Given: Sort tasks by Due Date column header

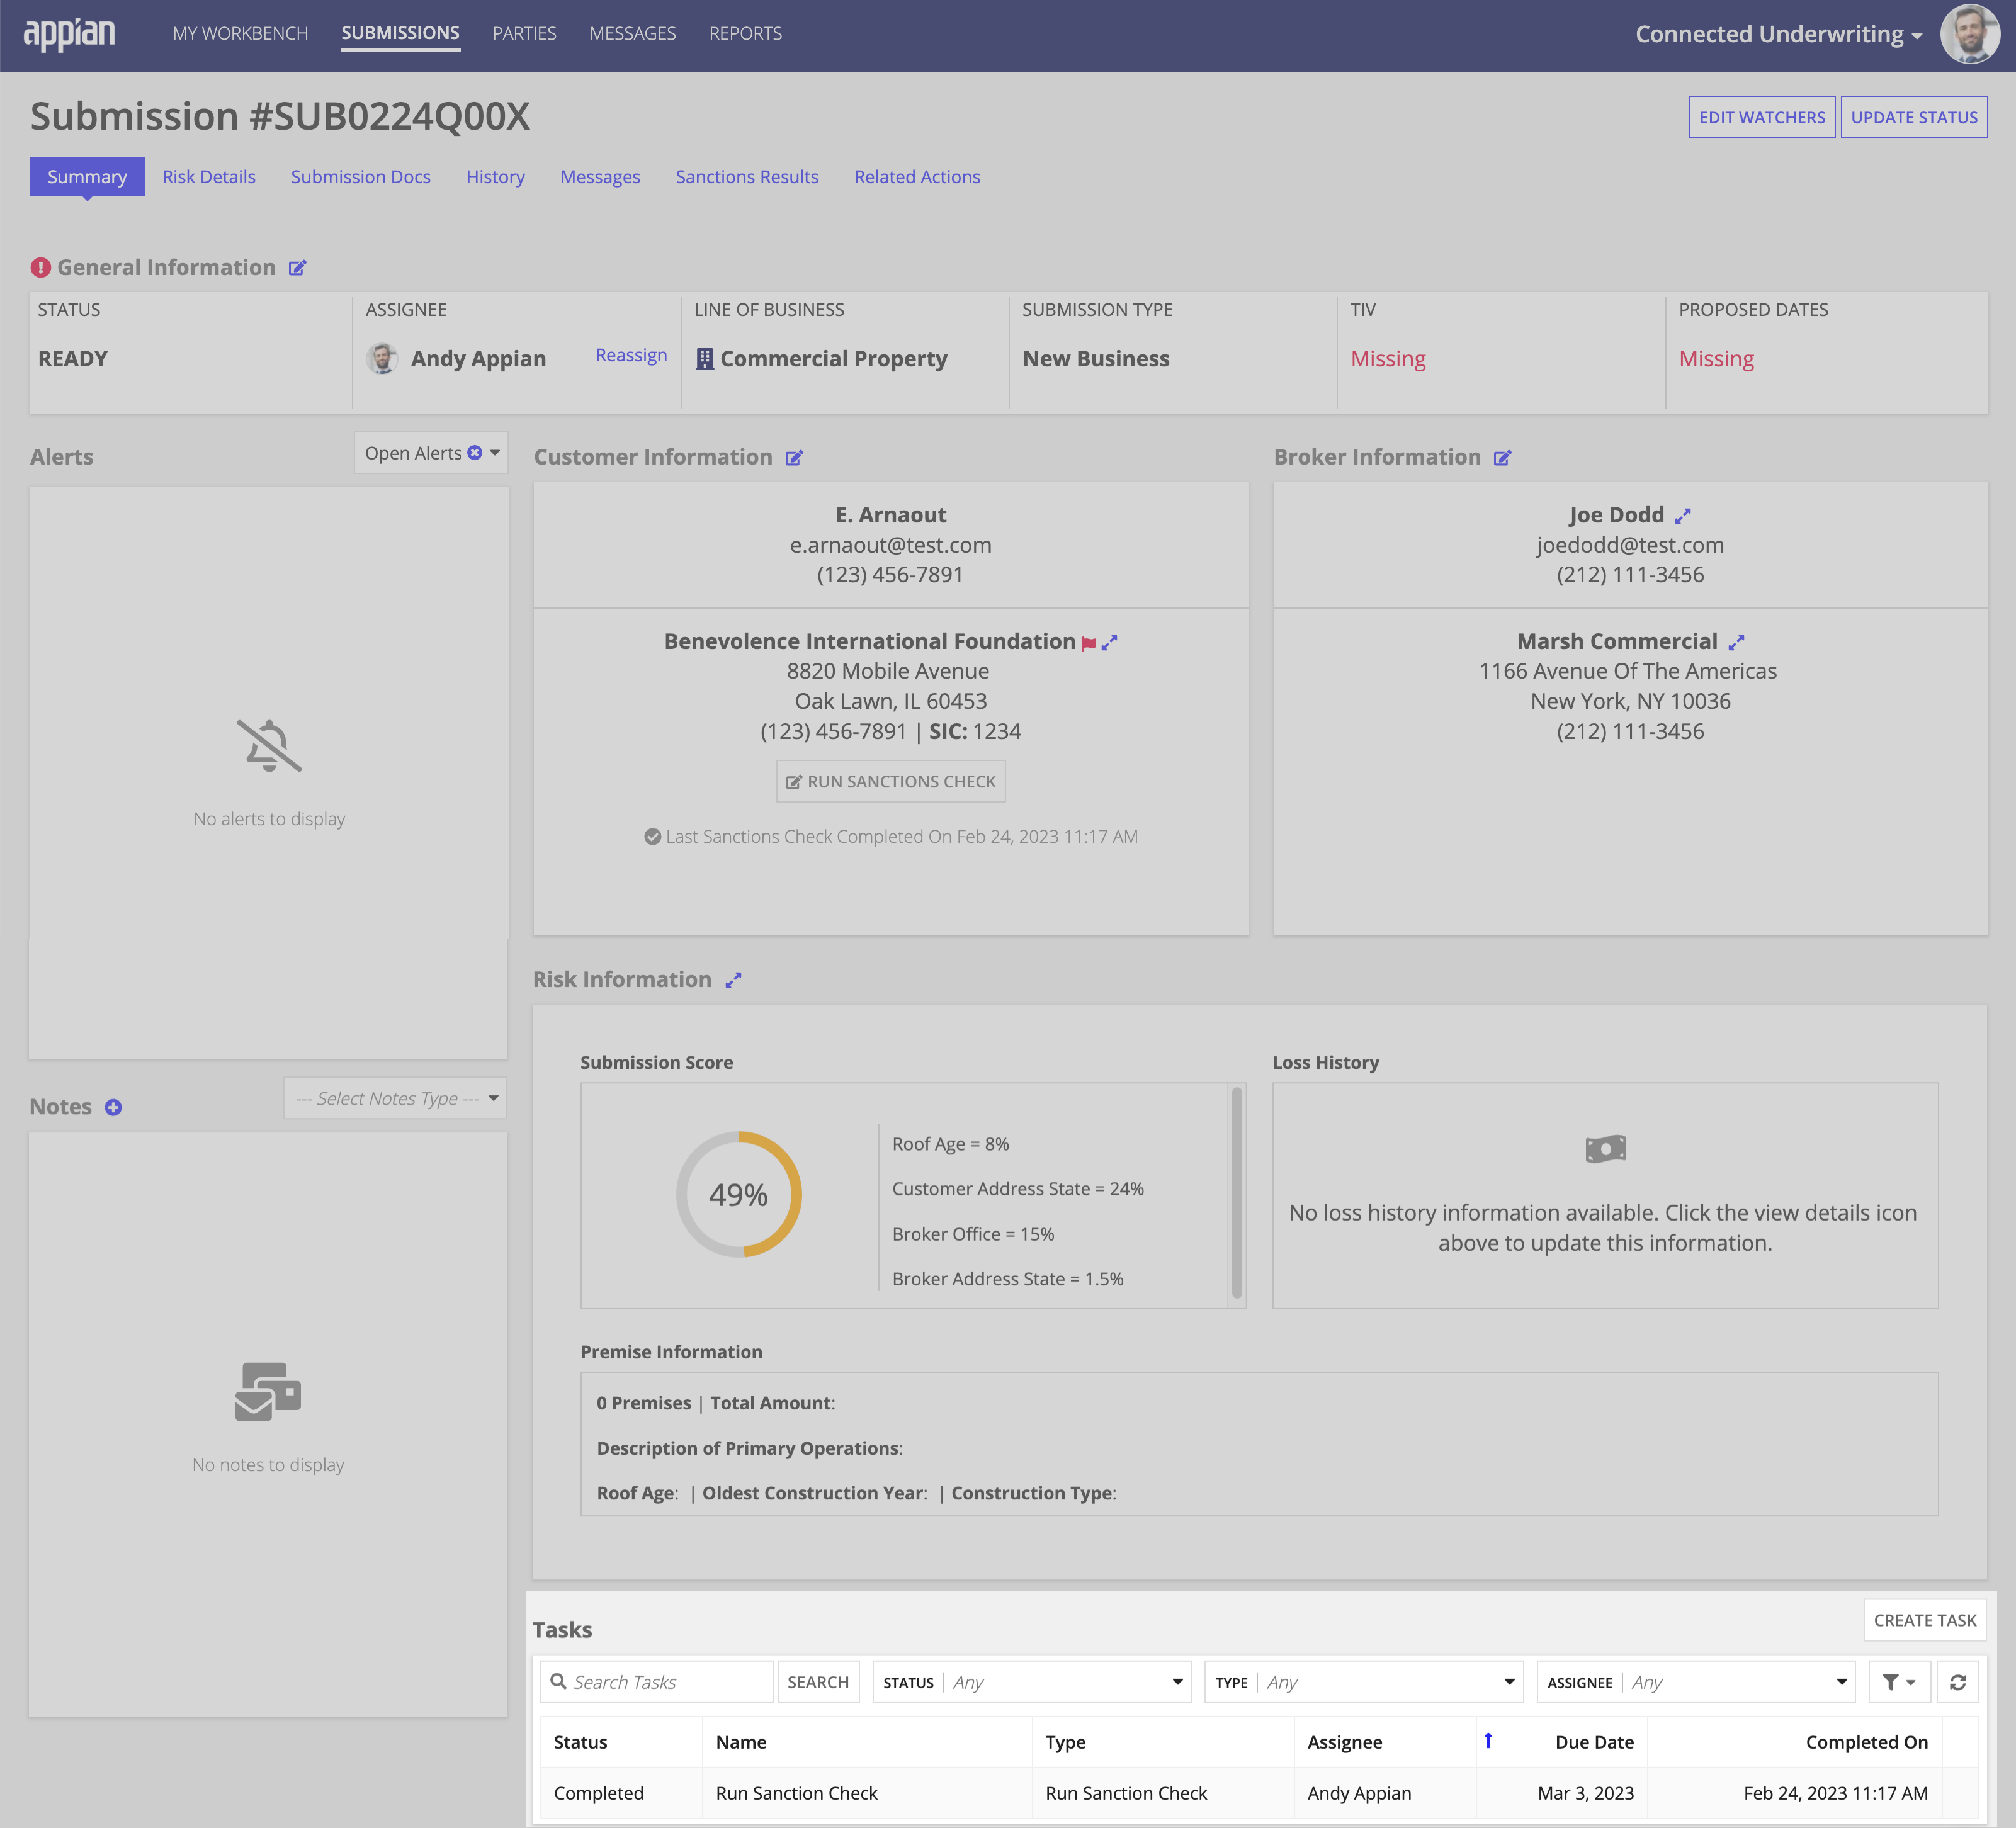Looking at the screenshot, I should (1594, 1742).
